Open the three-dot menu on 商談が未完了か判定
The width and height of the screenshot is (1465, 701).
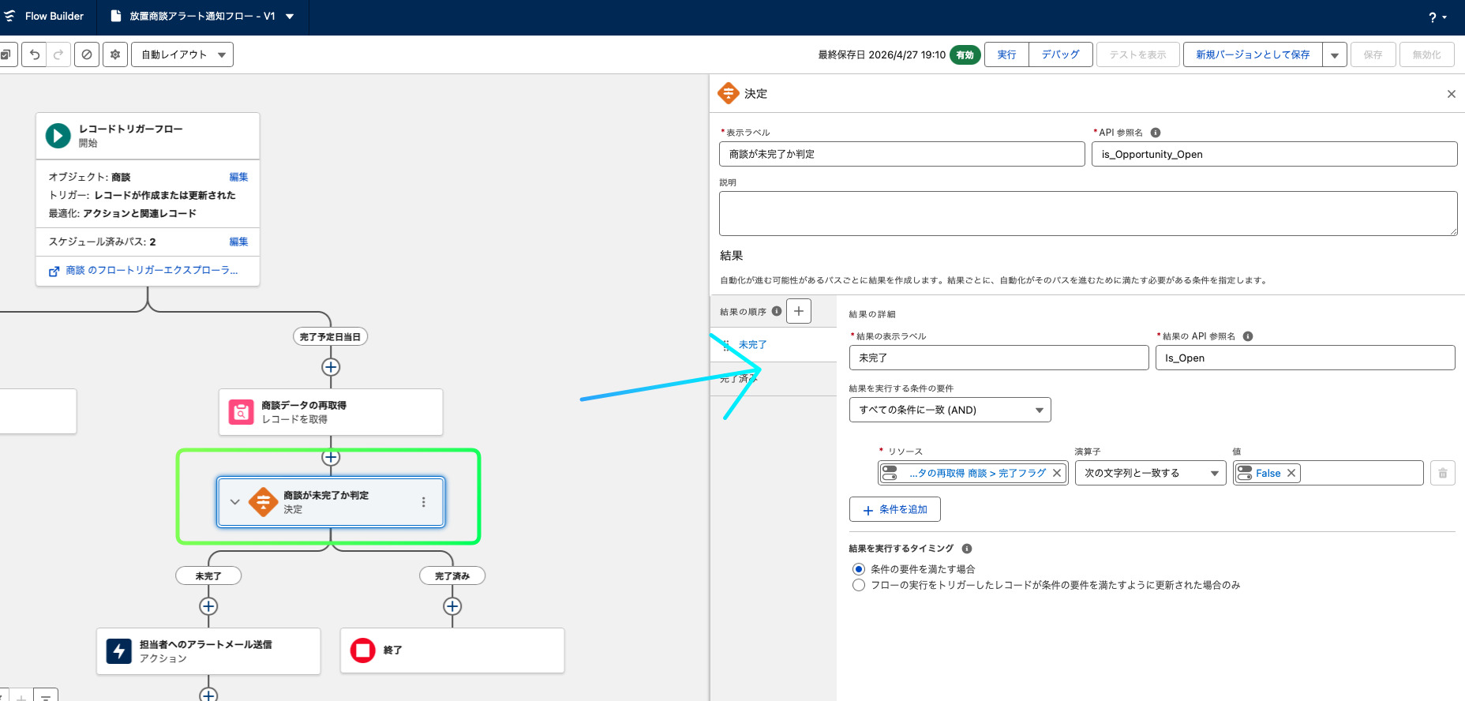424,502
